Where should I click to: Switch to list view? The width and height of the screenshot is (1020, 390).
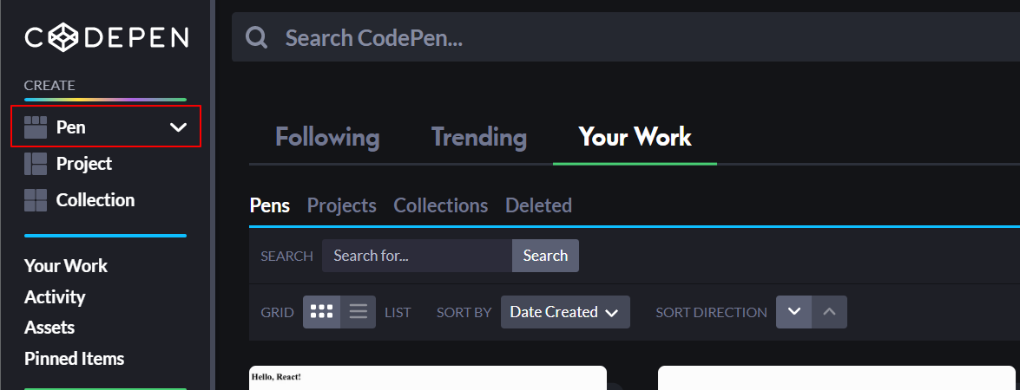(359, 312)
